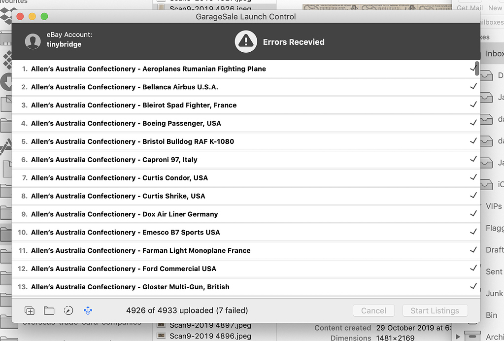Click the uploaded count status text
The image size is (504, 341).
tap(187, 310)
